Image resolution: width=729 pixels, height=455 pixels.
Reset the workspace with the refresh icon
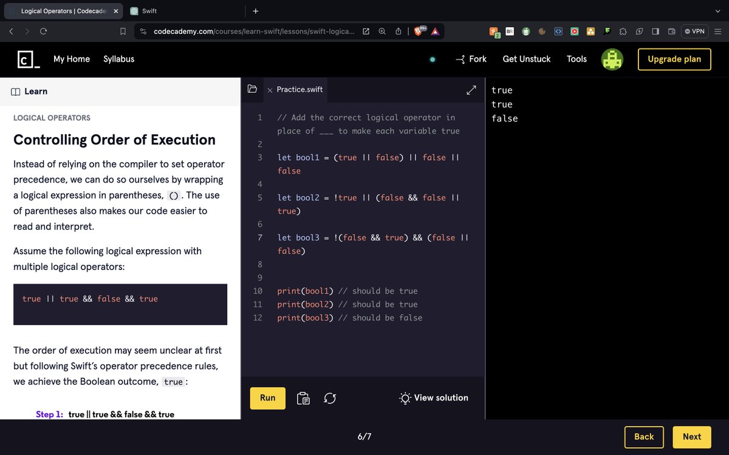[x=330, y=398]
